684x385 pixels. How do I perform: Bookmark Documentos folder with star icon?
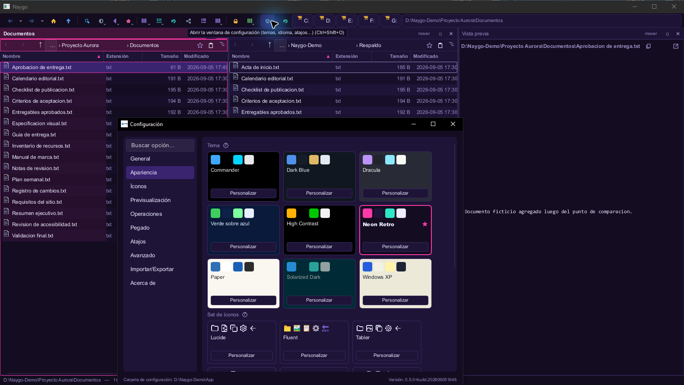point(200,45)
